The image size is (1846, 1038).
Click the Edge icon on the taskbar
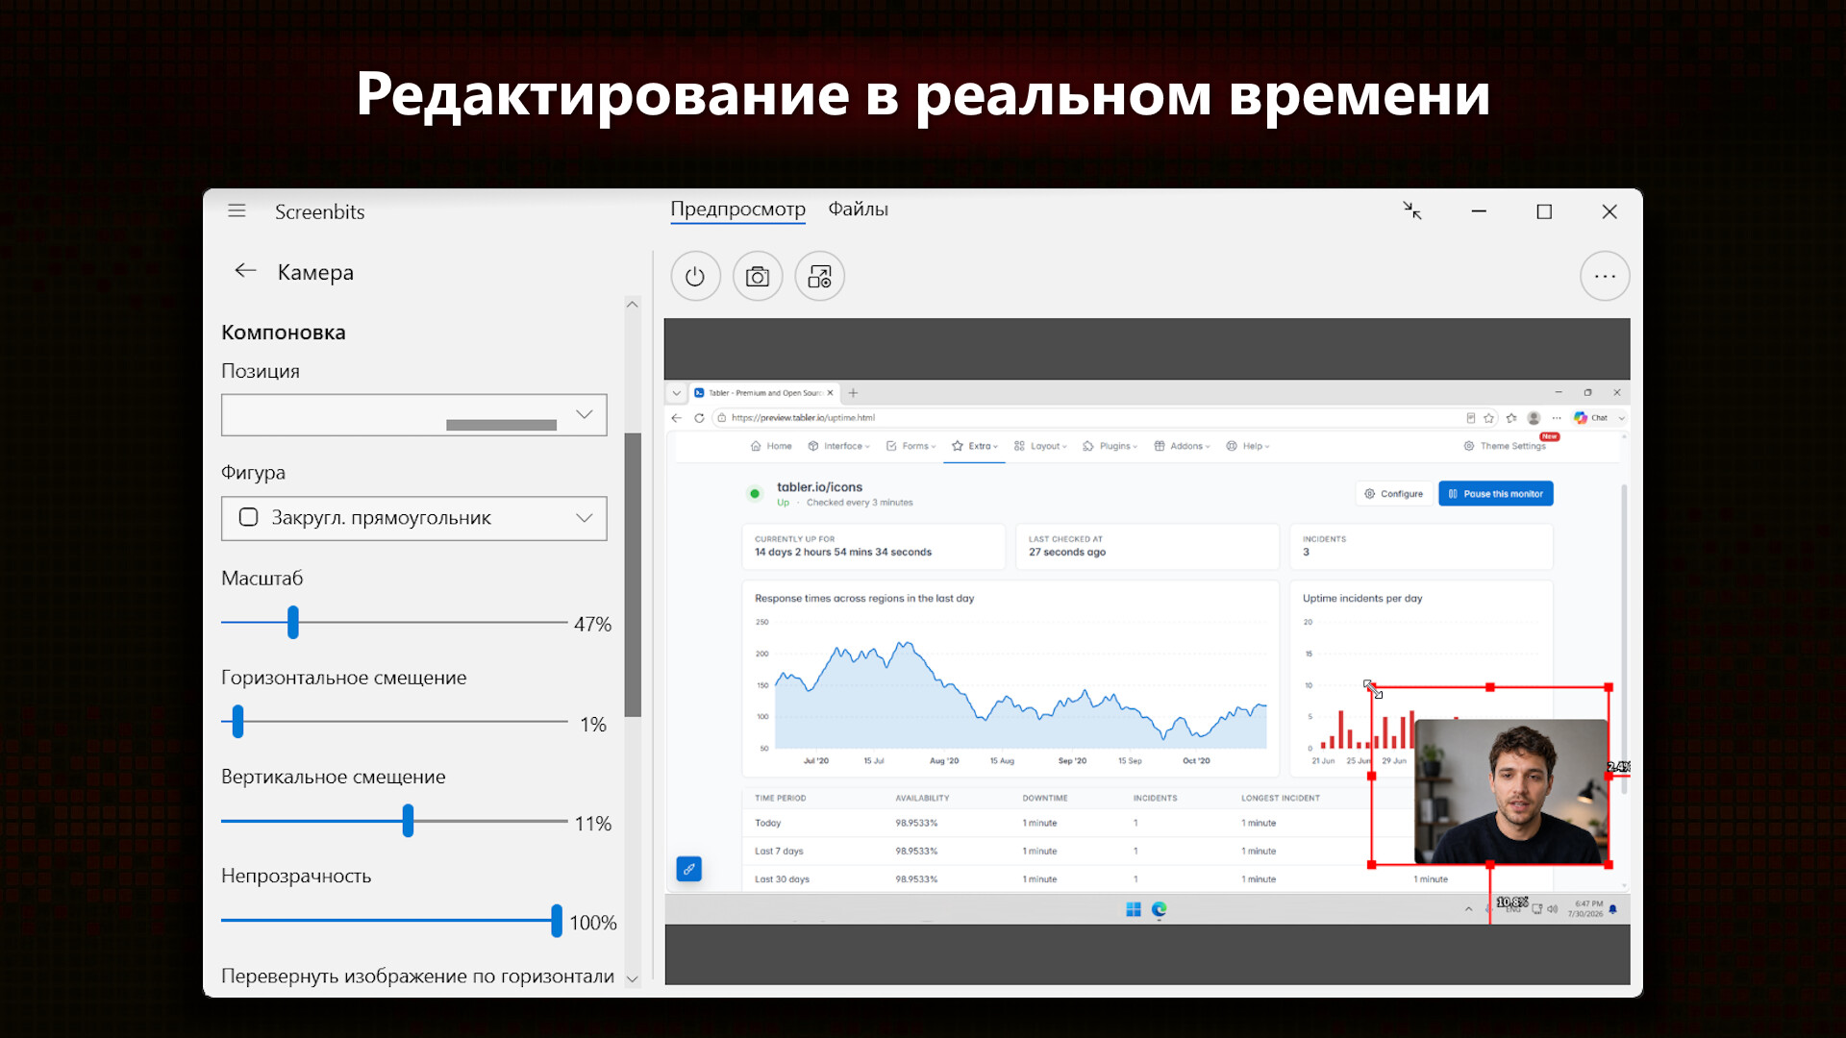pyautogui.click(x=1160, y=909)
